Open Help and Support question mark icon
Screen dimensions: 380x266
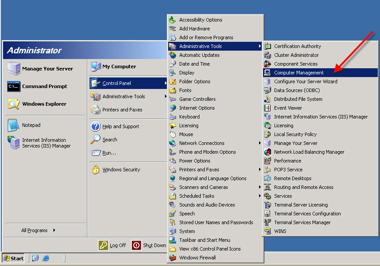(x=95, y=126)
